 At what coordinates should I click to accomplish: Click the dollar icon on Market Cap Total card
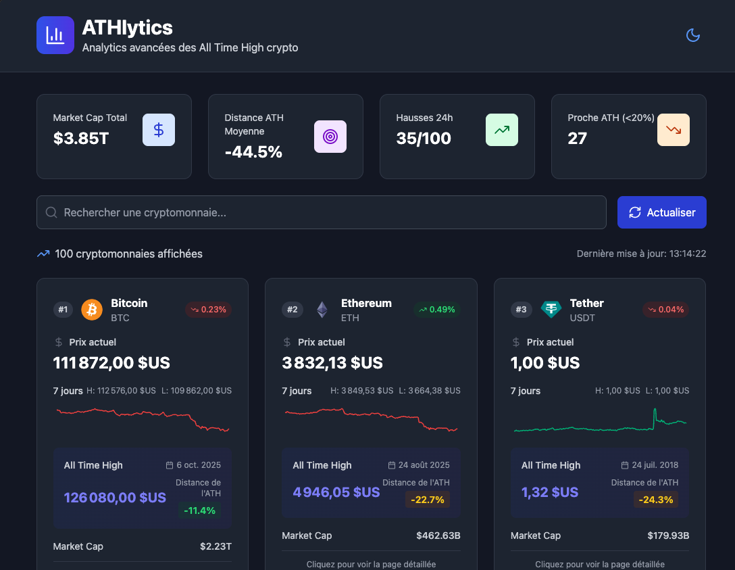[158, 129]
